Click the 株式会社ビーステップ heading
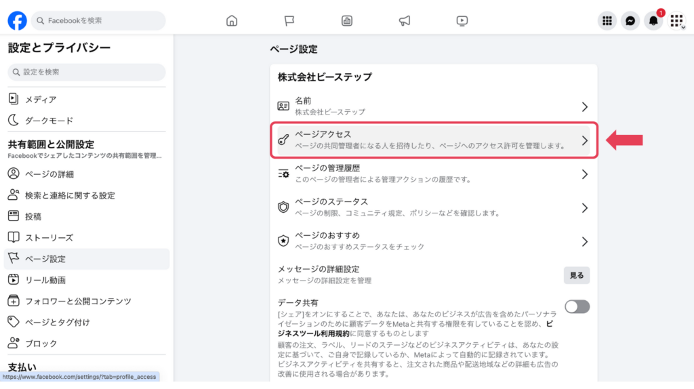The width and height of the screenshot is (694, 389). pos(325,77)
